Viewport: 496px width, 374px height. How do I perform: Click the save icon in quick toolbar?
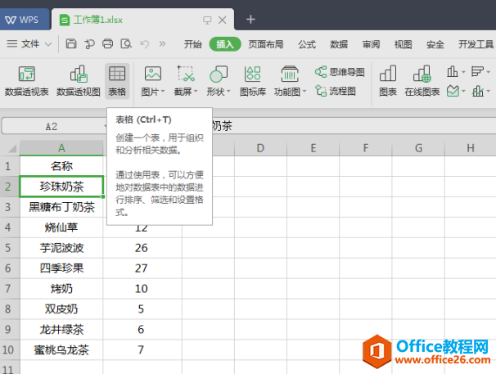pyautogui.click(x=71, y=43)
